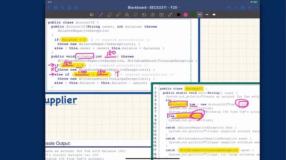
Task: Select the lasso selection tool
Action: [x=135, y=15]
